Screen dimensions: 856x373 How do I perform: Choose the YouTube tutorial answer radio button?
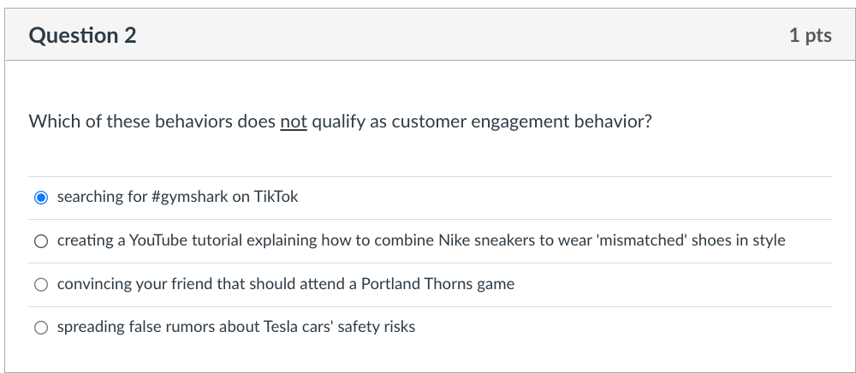[41, 241]
